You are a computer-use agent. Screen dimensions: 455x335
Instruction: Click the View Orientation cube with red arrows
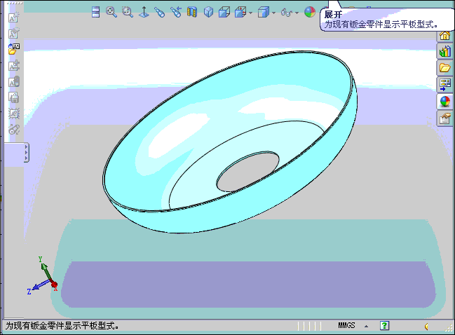click(240, 13)
